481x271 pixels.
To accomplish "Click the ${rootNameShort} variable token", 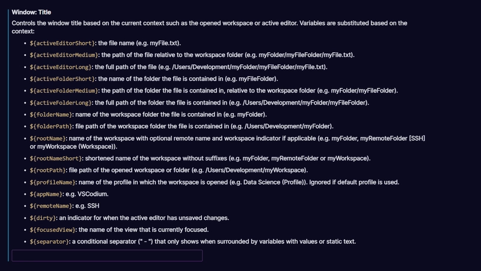I will coord(56,158).
